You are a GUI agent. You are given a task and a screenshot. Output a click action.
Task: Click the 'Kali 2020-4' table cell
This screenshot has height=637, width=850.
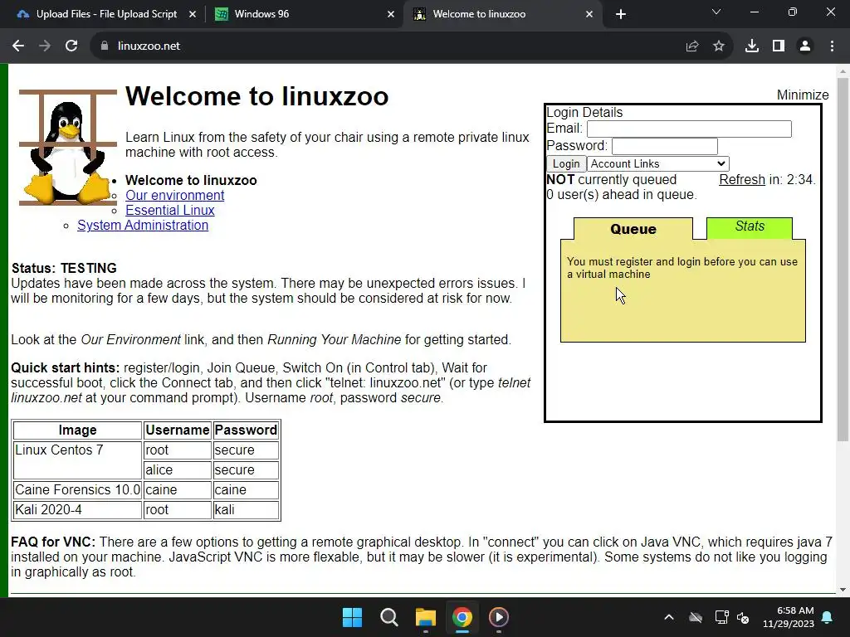click(x=77, y=510)
